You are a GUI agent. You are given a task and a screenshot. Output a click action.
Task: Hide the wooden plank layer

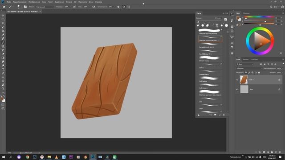point(237,80)
